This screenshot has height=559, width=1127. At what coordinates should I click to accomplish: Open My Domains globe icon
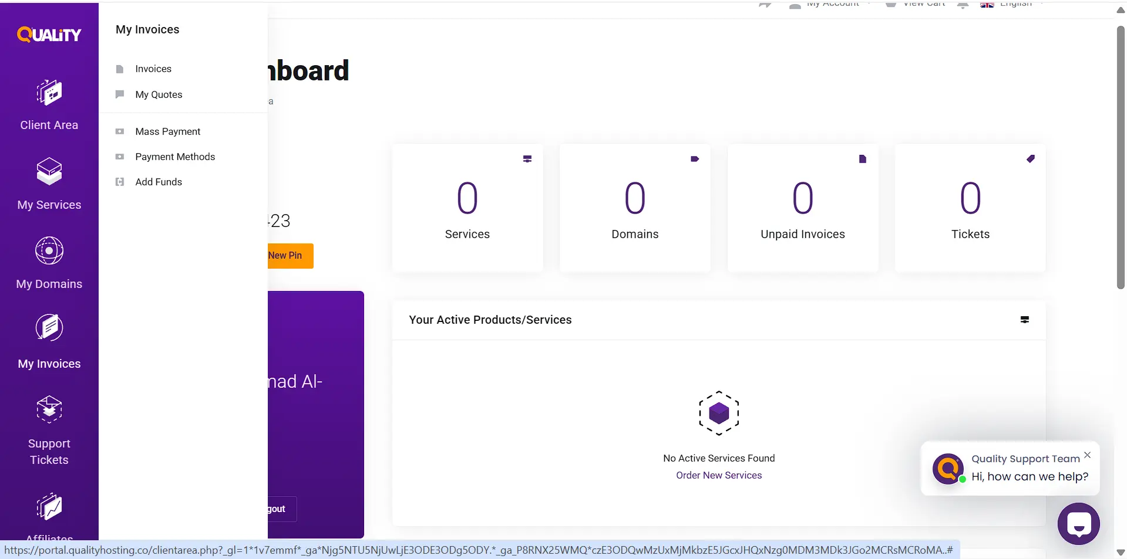49,251
